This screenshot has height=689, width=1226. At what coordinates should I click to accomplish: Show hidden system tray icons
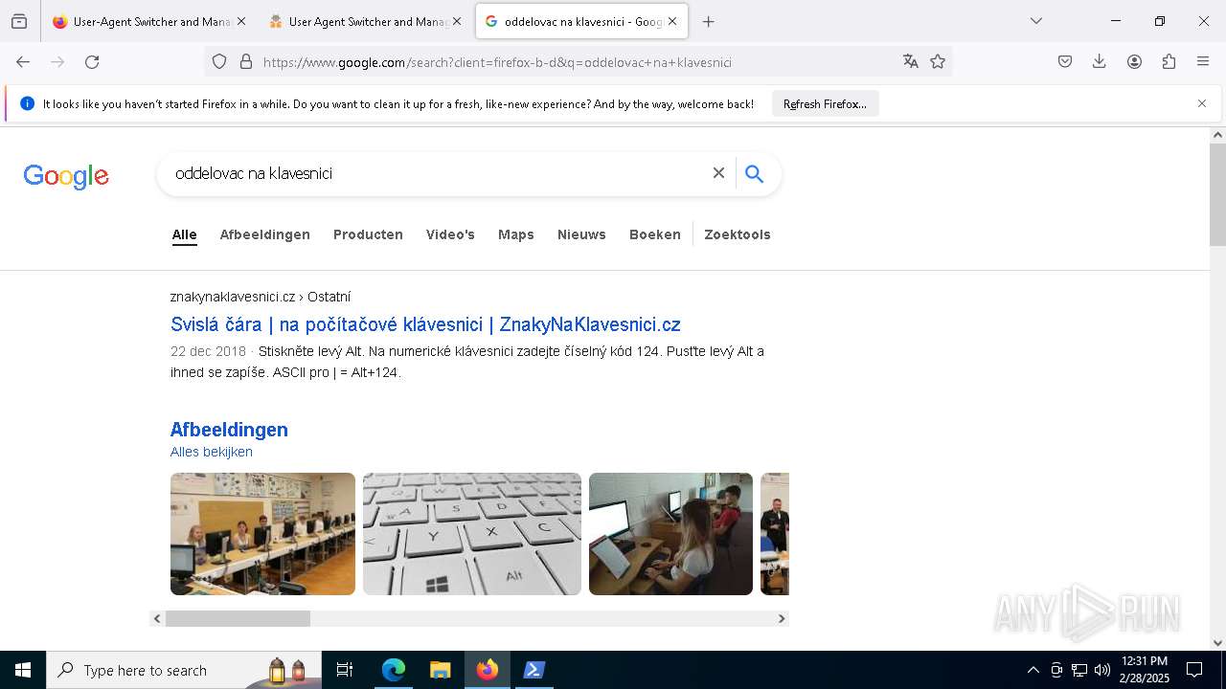point(1033,670)
